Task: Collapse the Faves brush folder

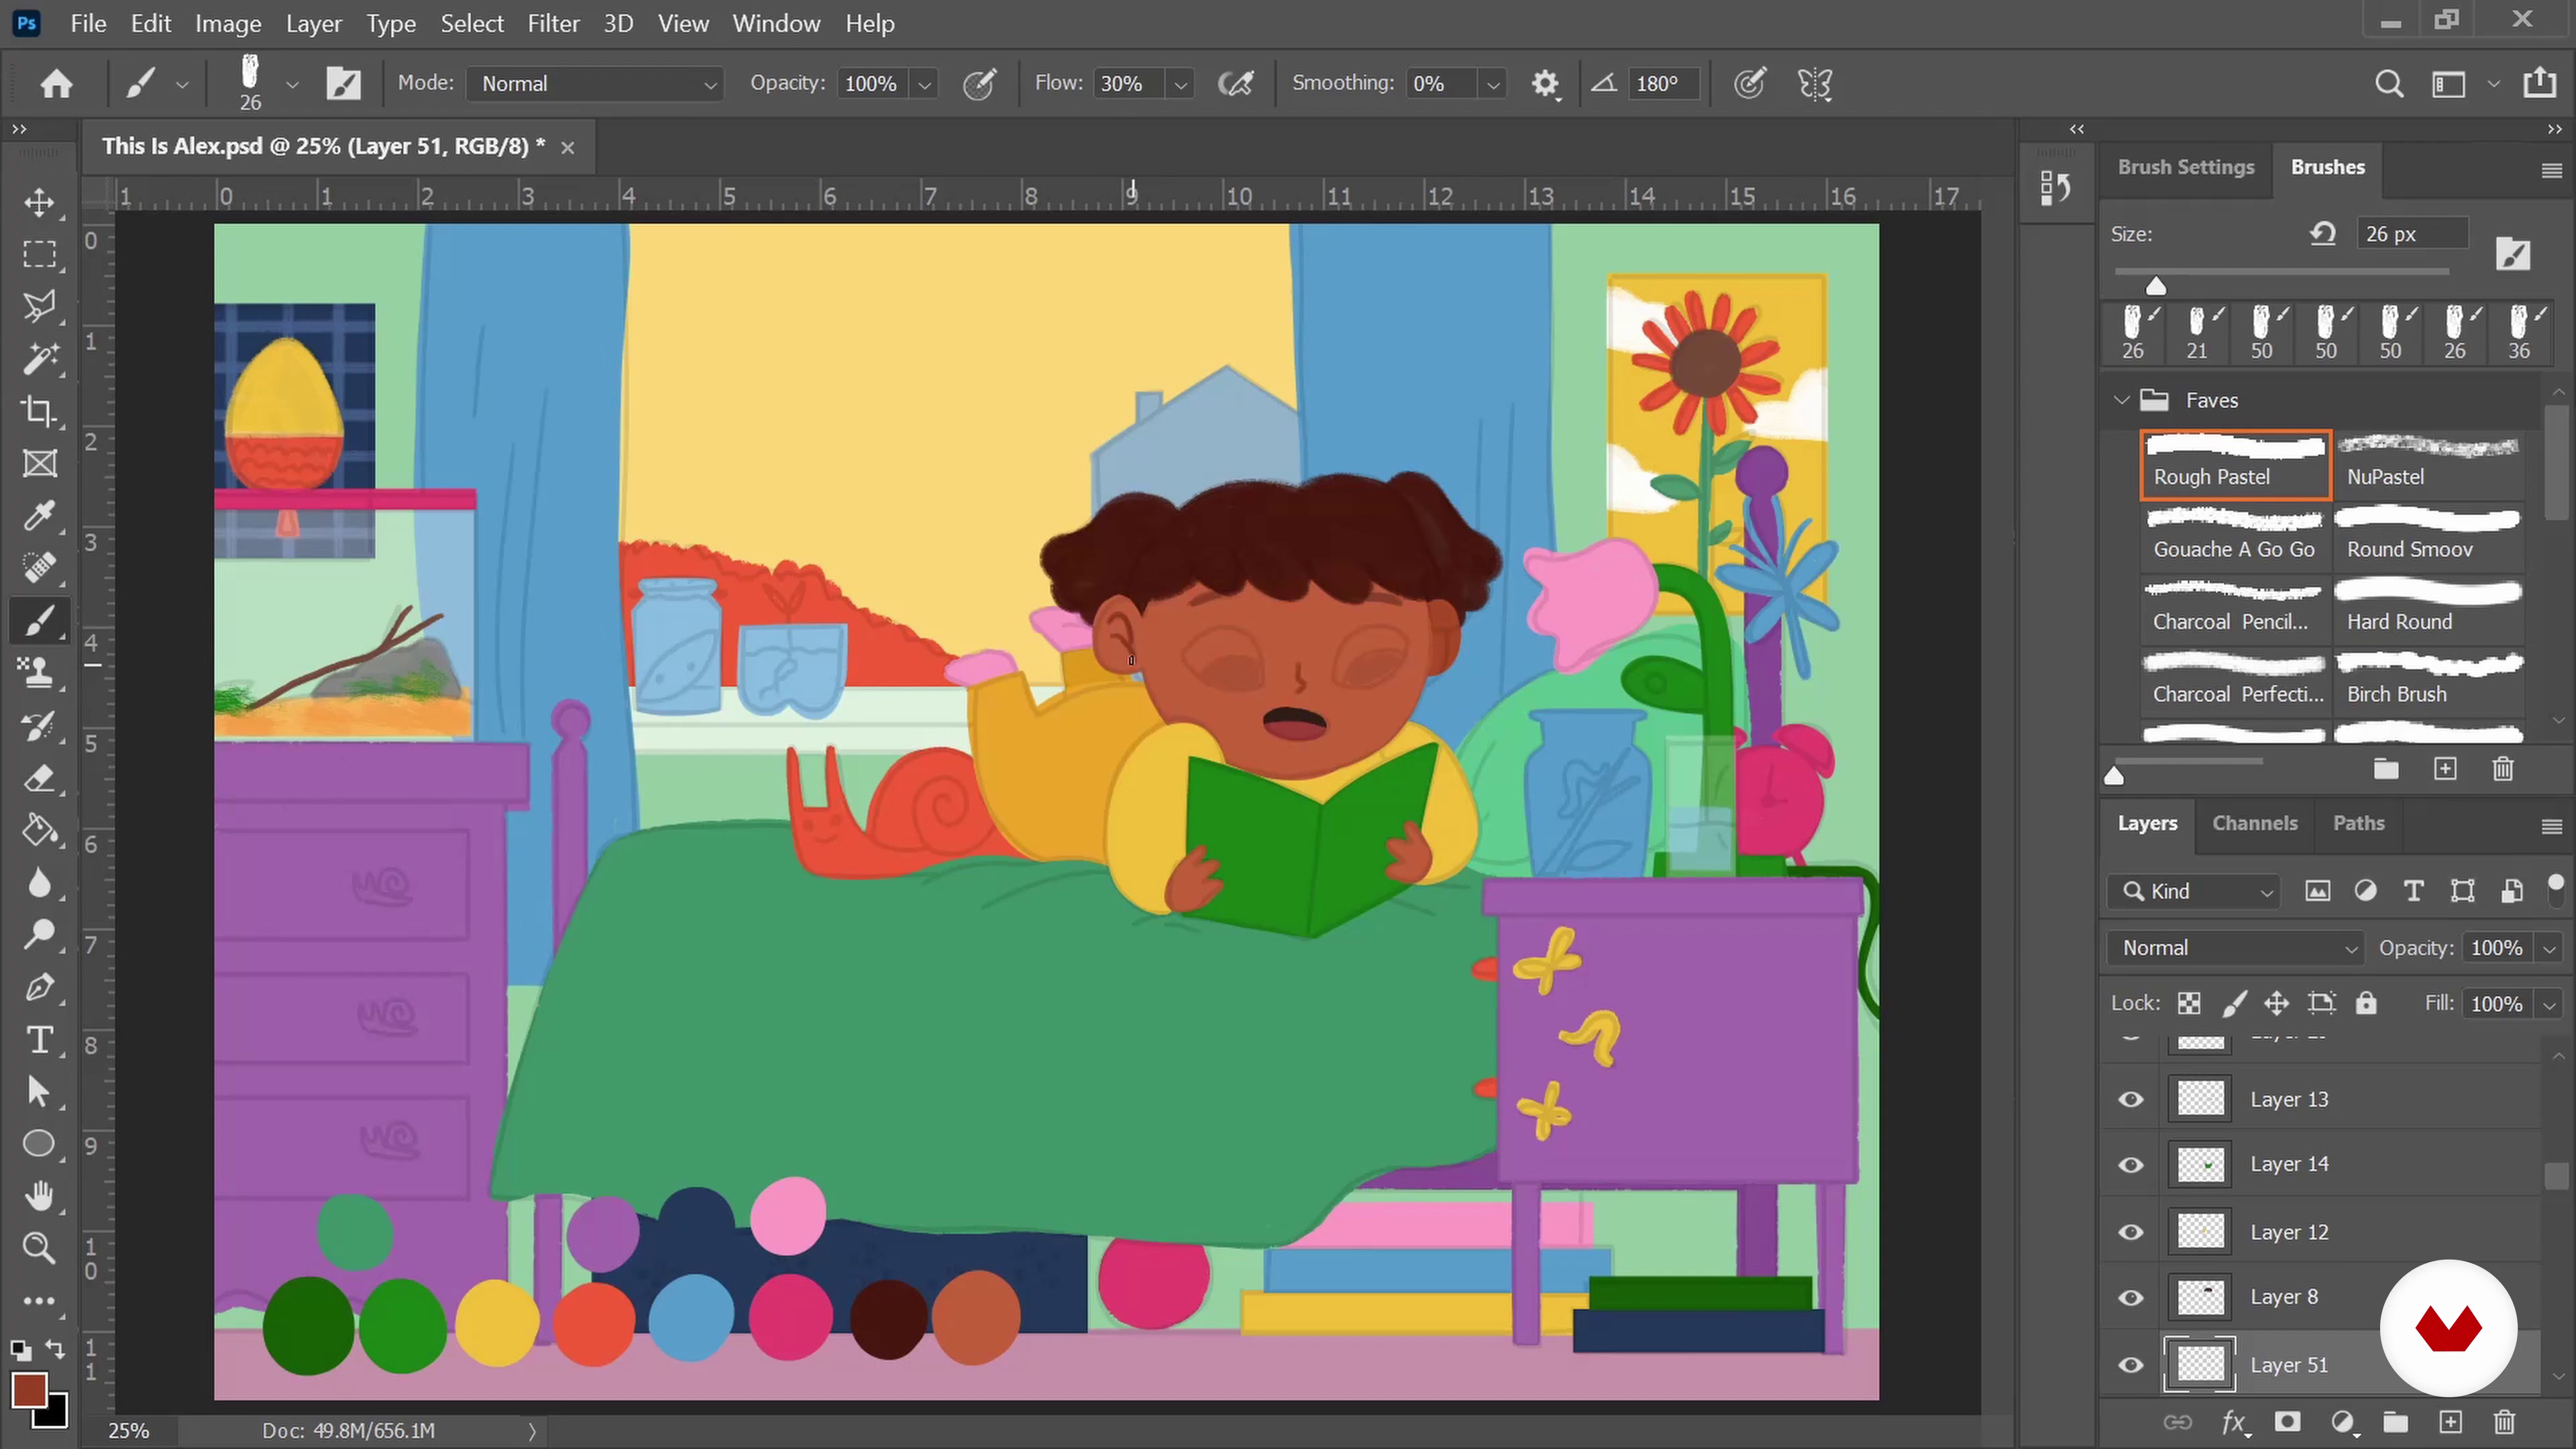Action: [x=2122, y=400]
